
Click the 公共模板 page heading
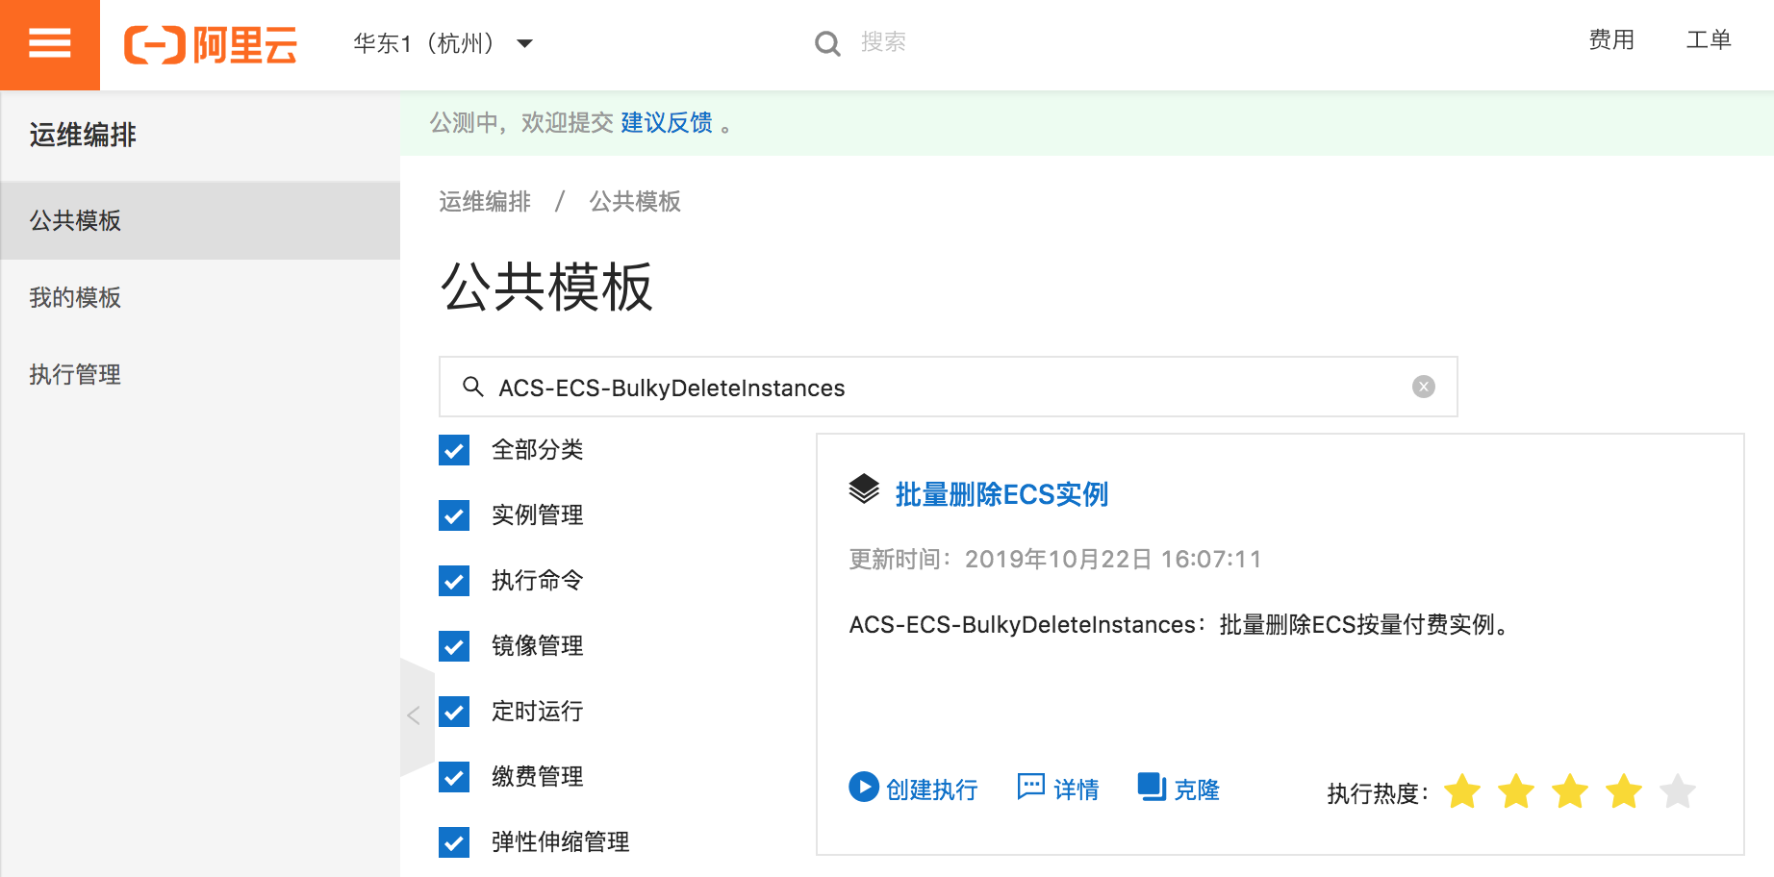point(546,288)
